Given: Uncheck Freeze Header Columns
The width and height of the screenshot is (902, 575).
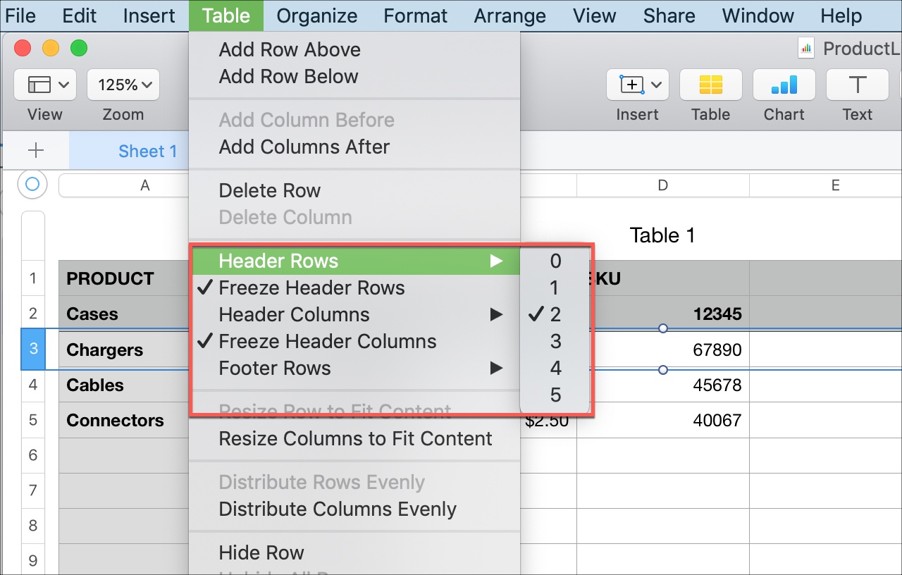Looking at the screenshot, I should [328, 341].
